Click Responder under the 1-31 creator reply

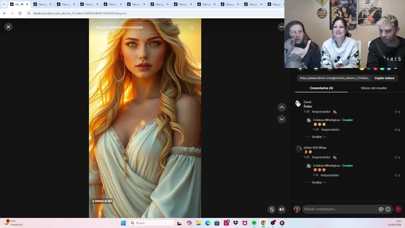point(330,175)
